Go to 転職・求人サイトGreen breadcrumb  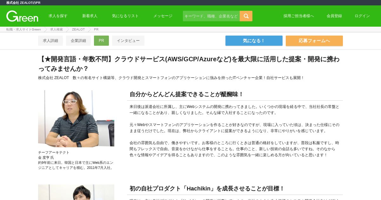[x=23, y=30]
